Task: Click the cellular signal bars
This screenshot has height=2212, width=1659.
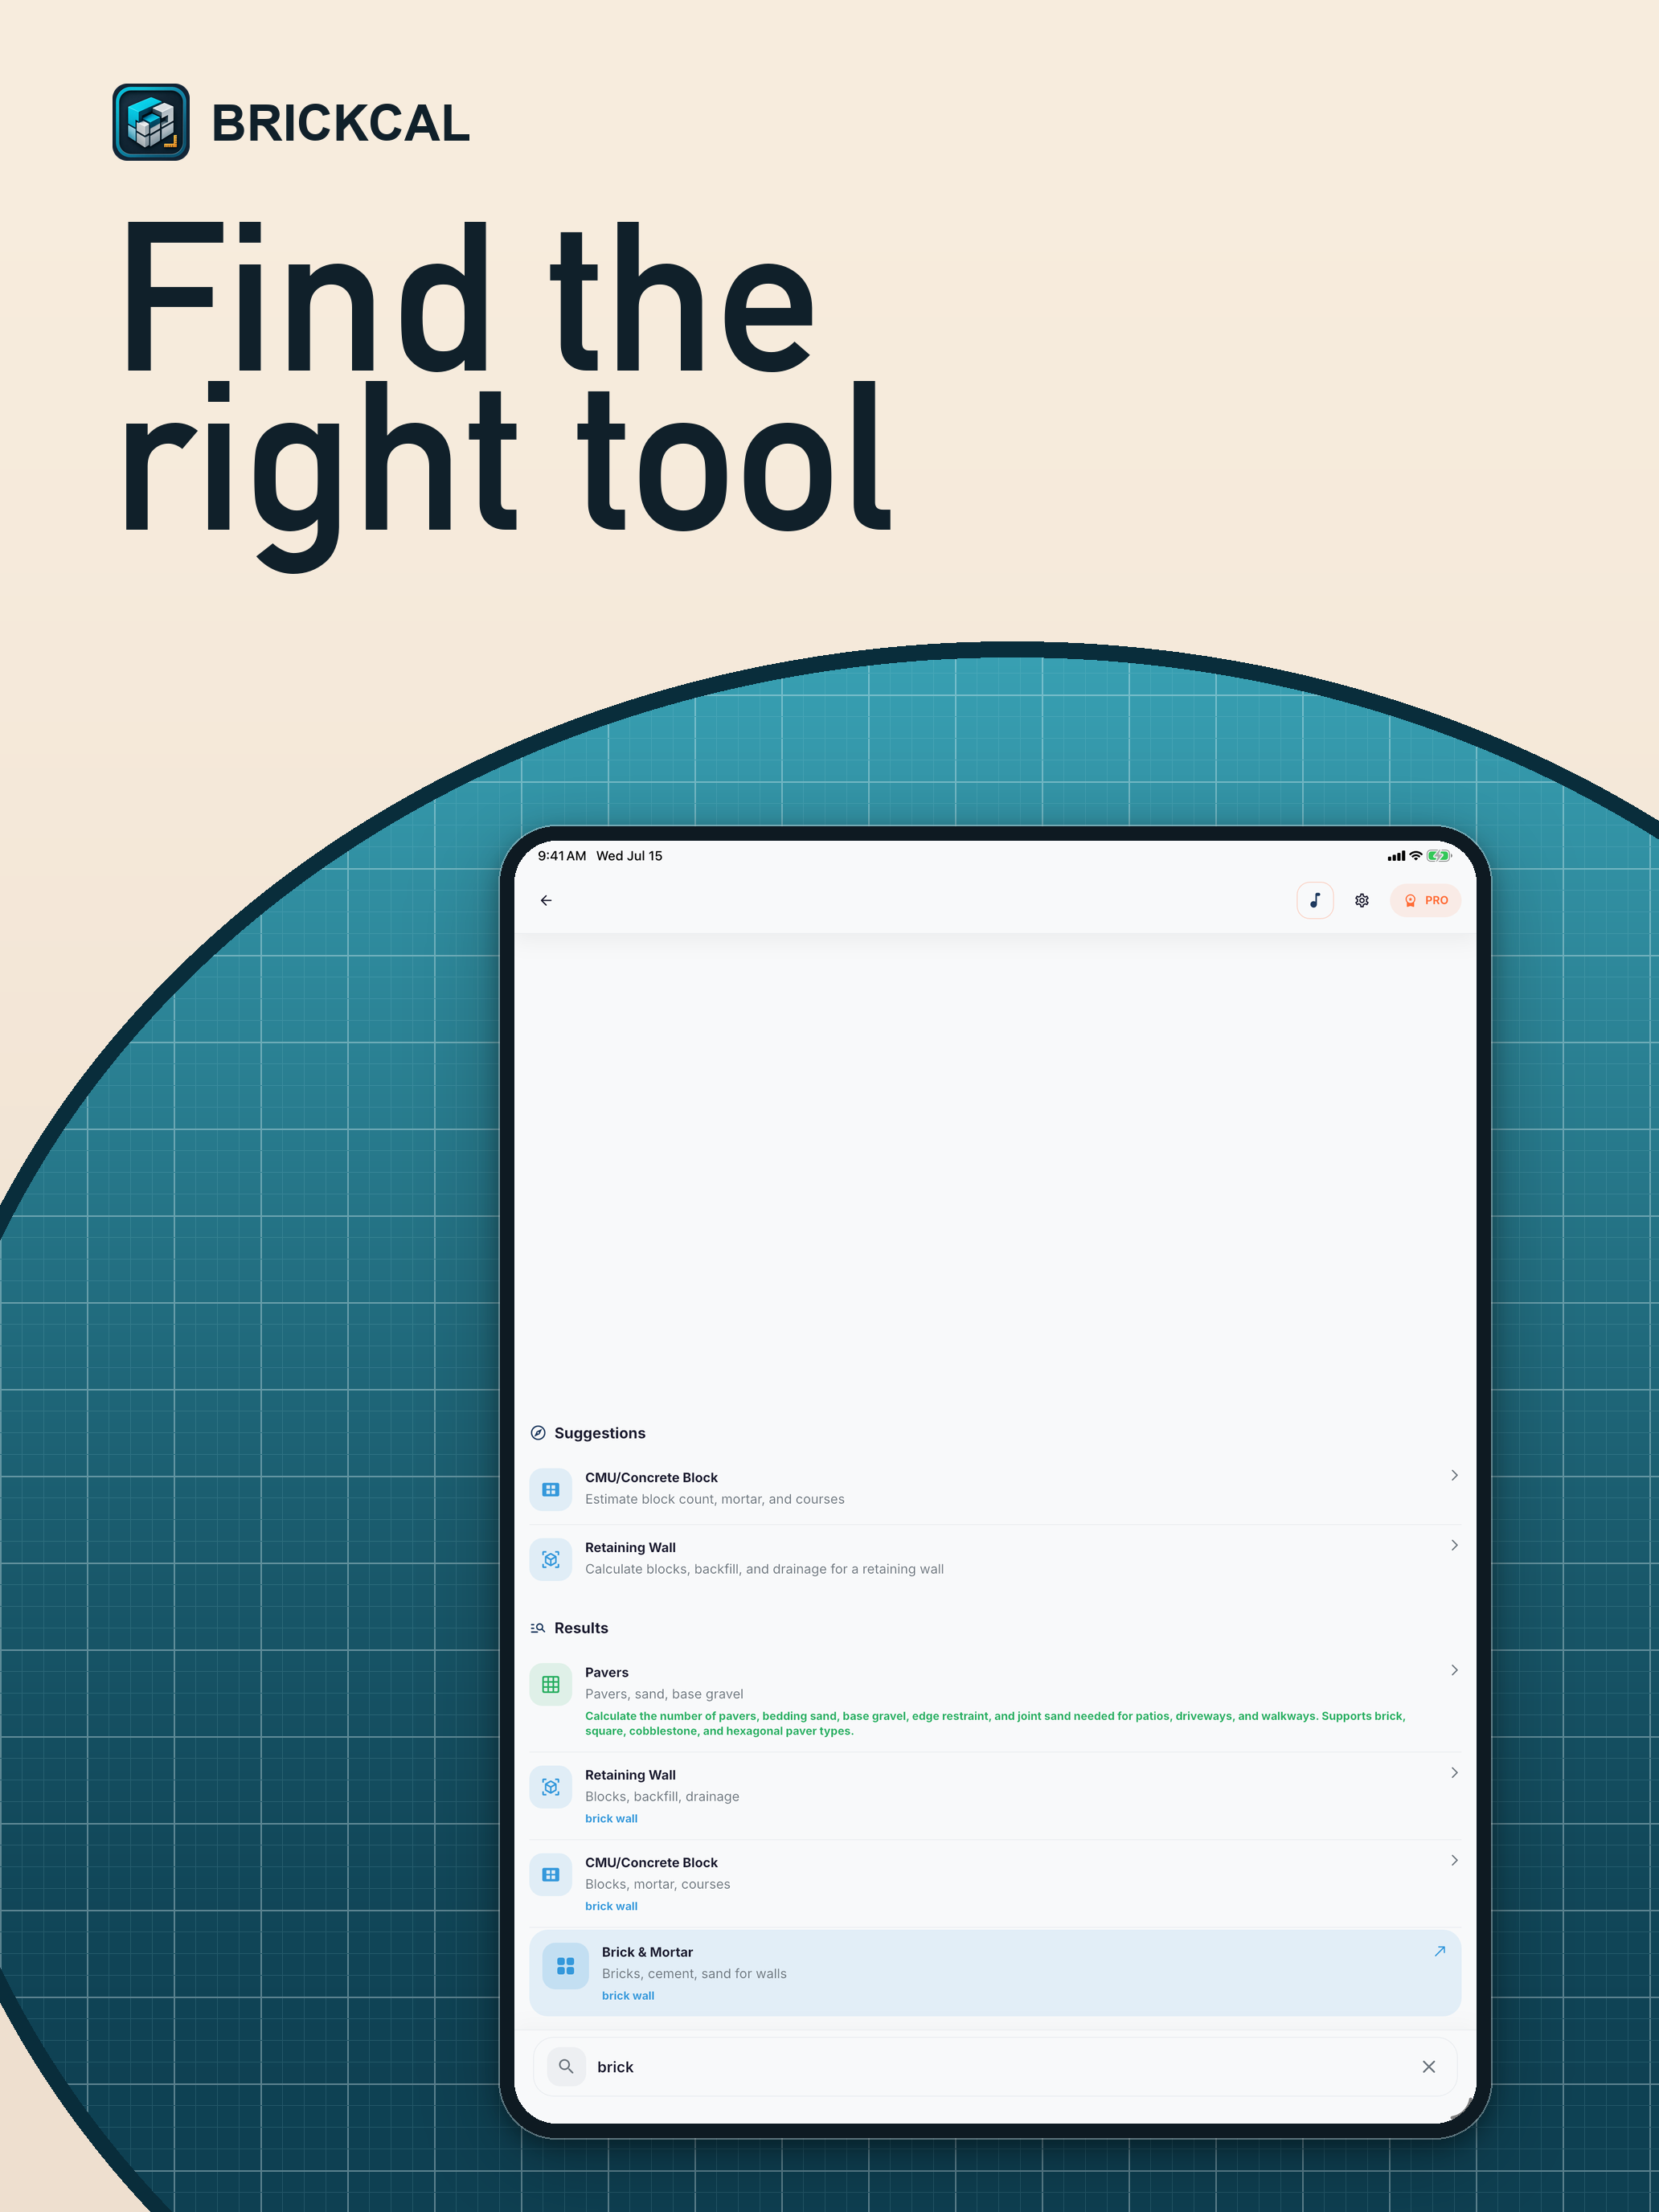Action: [x=1396, y=856]
